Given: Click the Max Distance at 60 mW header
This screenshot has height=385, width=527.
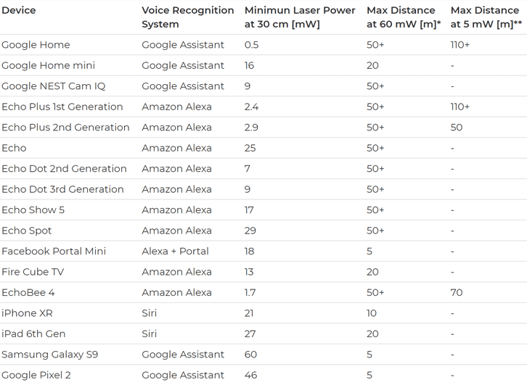Looking at the screenshot, I should pyautogui.click(x=404, y=17).
